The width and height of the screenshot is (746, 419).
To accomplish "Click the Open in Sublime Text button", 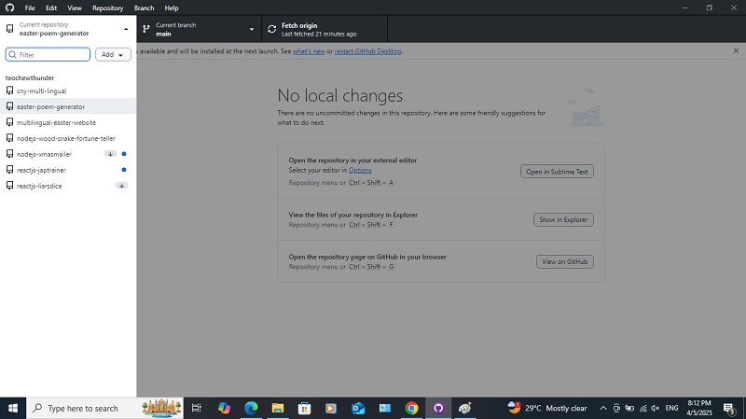I will [x=557, y=172].
